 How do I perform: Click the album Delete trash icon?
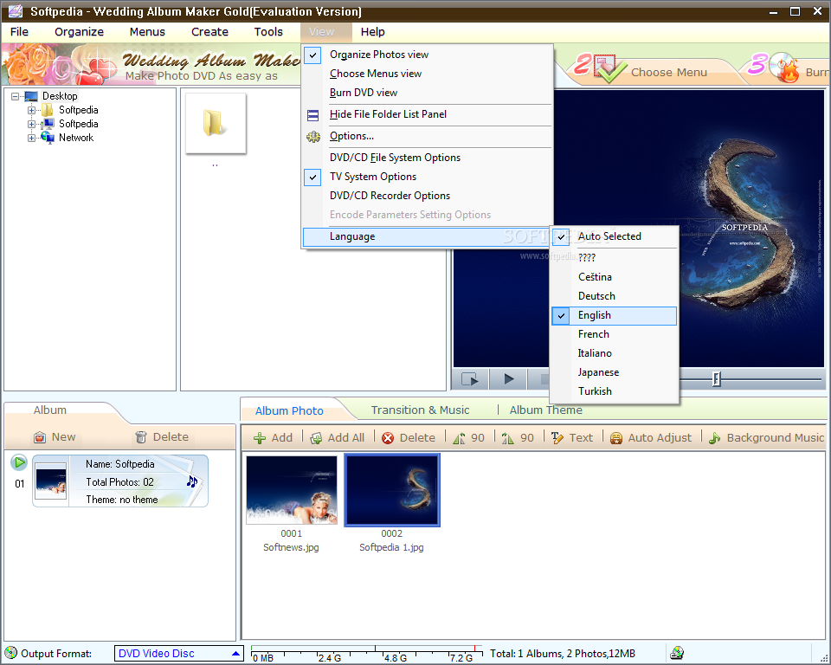[141, 437]
